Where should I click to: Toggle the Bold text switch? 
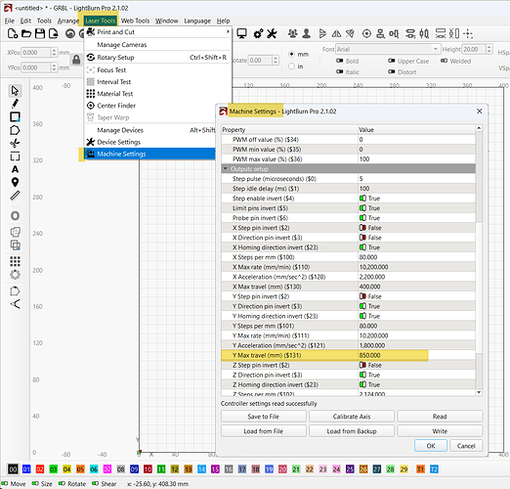click(340, 61)
